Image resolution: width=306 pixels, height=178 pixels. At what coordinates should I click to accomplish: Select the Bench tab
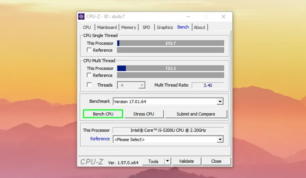[x=183, y=27]
